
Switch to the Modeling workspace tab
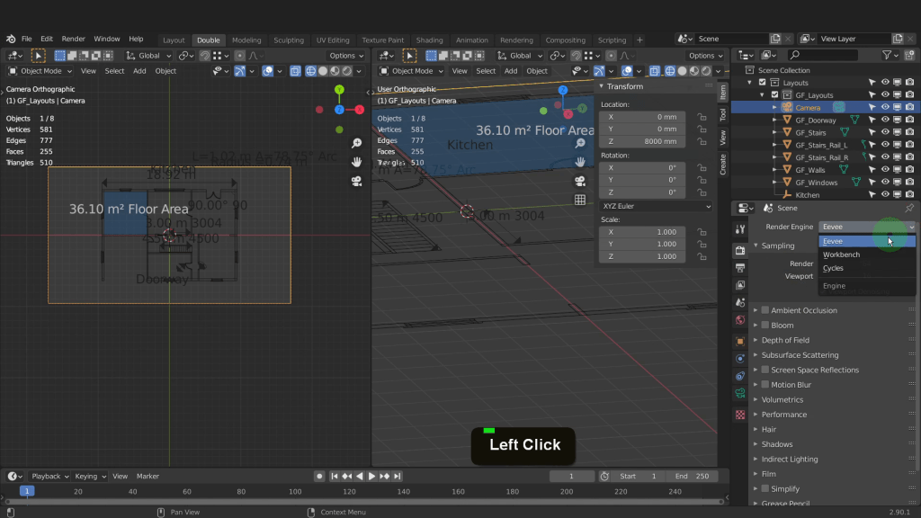pyautogui.click(x=246, y=40)
